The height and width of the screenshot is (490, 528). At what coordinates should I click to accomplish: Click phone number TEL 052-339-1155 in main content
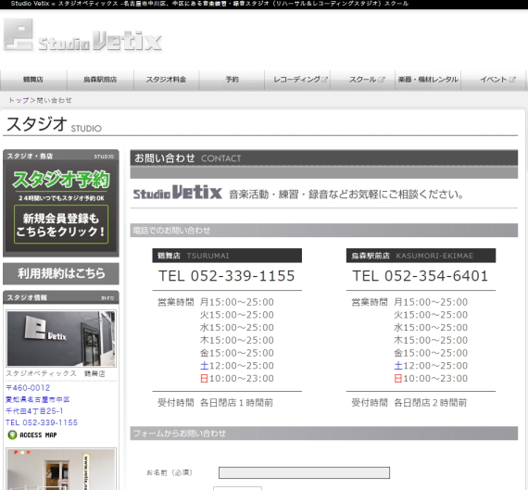tap(227, 276)
